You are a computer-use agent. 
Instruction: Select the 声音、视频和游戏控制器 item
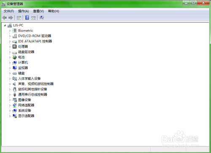pyautogui.click(x=36, y=84)
